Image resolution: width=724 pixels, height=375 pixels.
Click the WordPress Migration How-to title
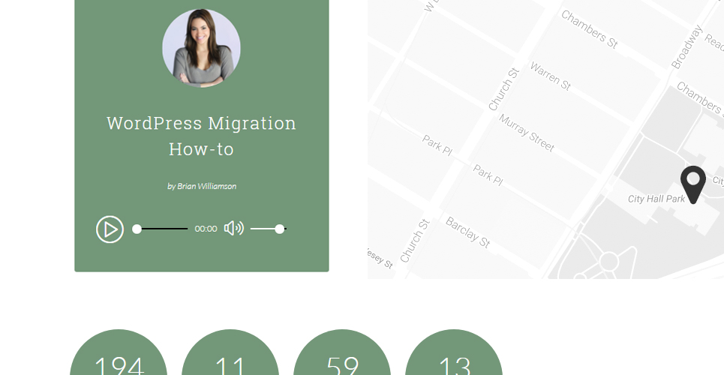[201, 136]
